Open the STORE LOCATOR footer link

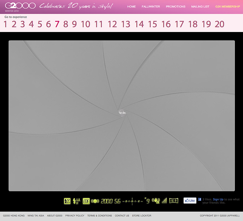[141, 216]
